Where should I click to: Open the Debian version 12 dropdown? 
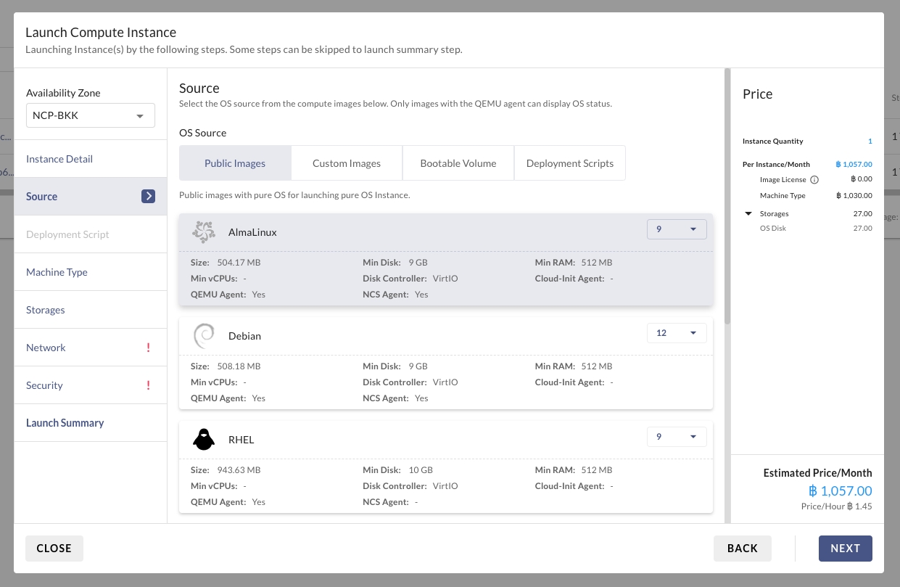click(x=676, y=333)
